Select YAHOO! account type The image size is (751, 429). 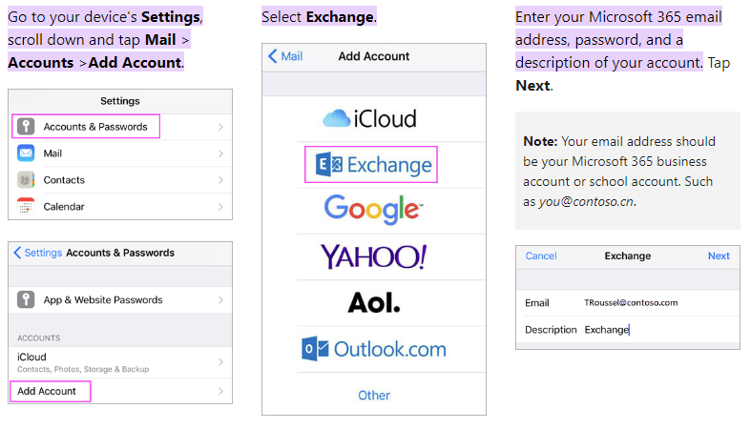(x=373, y=256)
